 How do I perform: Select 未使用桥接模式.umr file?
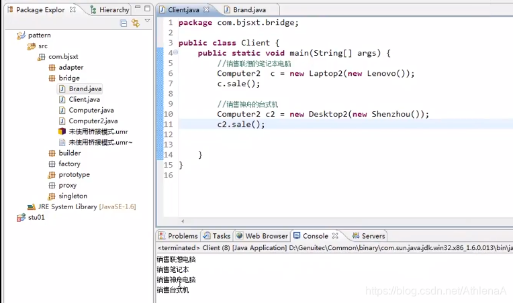point(98,131)
